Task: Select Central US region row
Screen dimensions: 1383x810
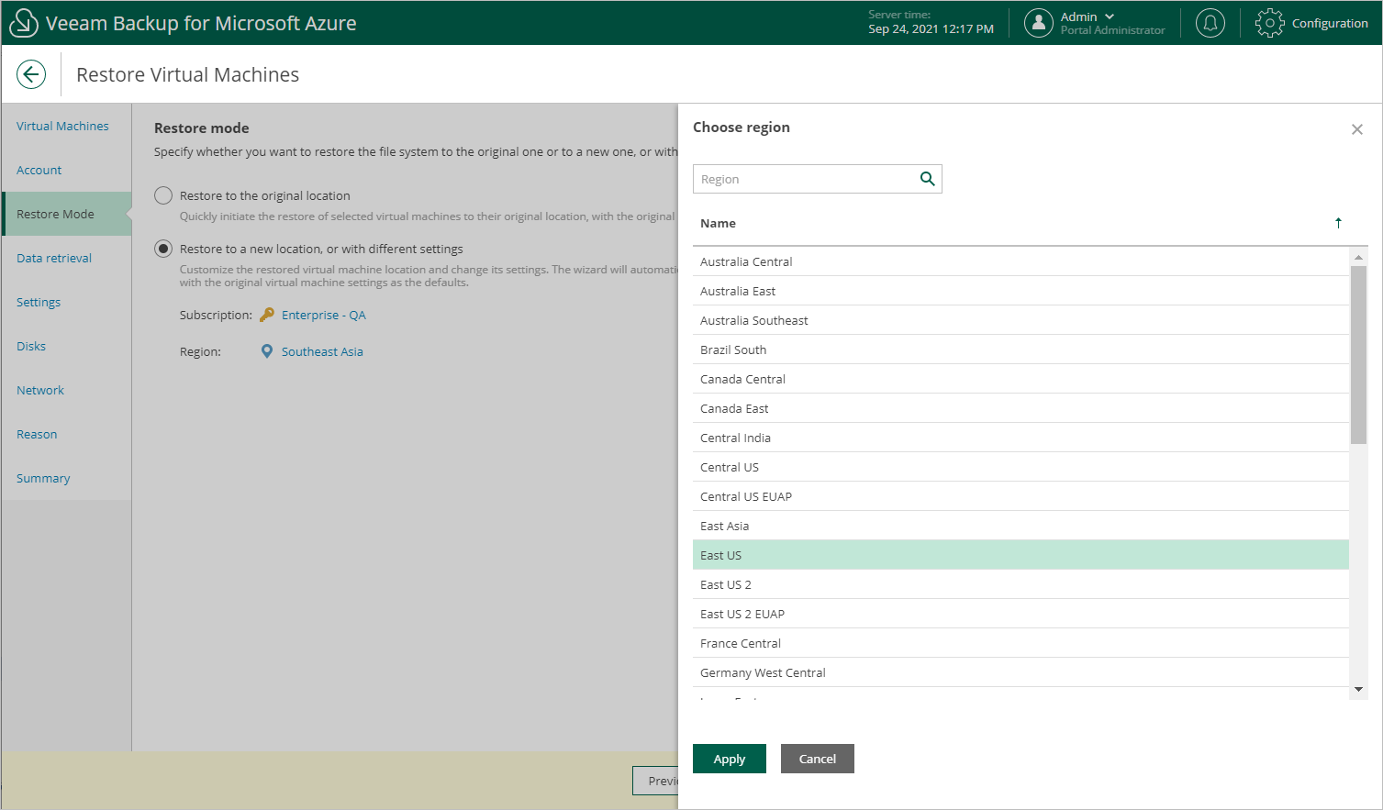Action: [1021, 467]
